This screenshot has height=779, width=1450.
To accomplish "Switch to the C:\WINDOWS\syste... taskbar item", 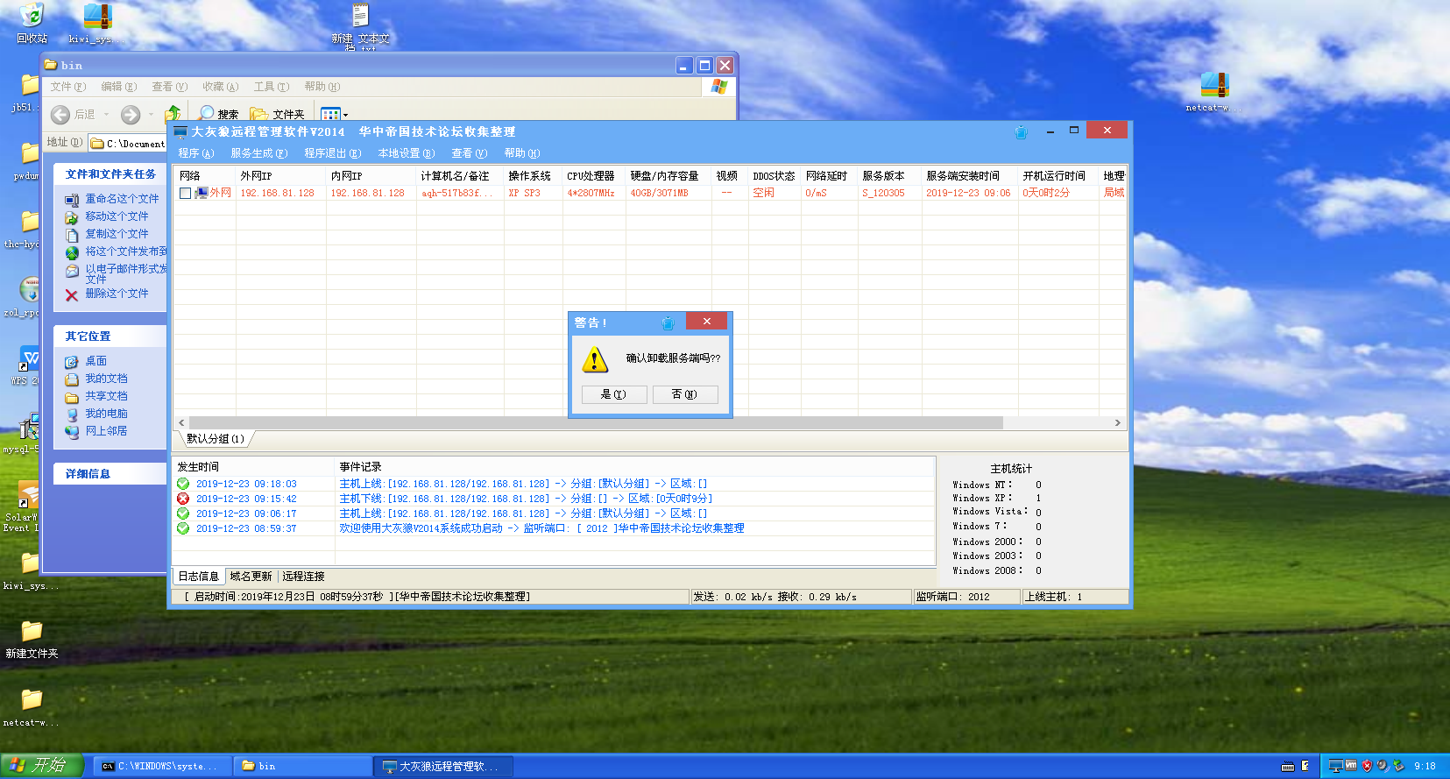I will [163, 766].
